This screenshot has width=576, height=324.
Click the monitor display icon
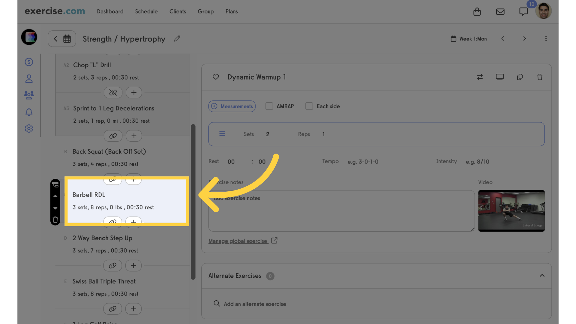point(500,77)
